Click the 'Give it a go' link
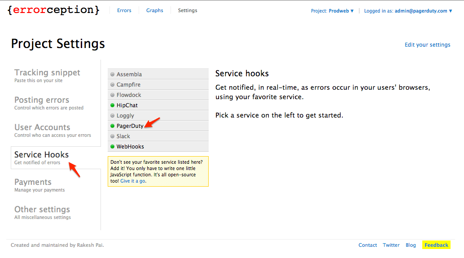Viewport: 464px width, 258px height. pyautogui.click(x=133, y=181)
